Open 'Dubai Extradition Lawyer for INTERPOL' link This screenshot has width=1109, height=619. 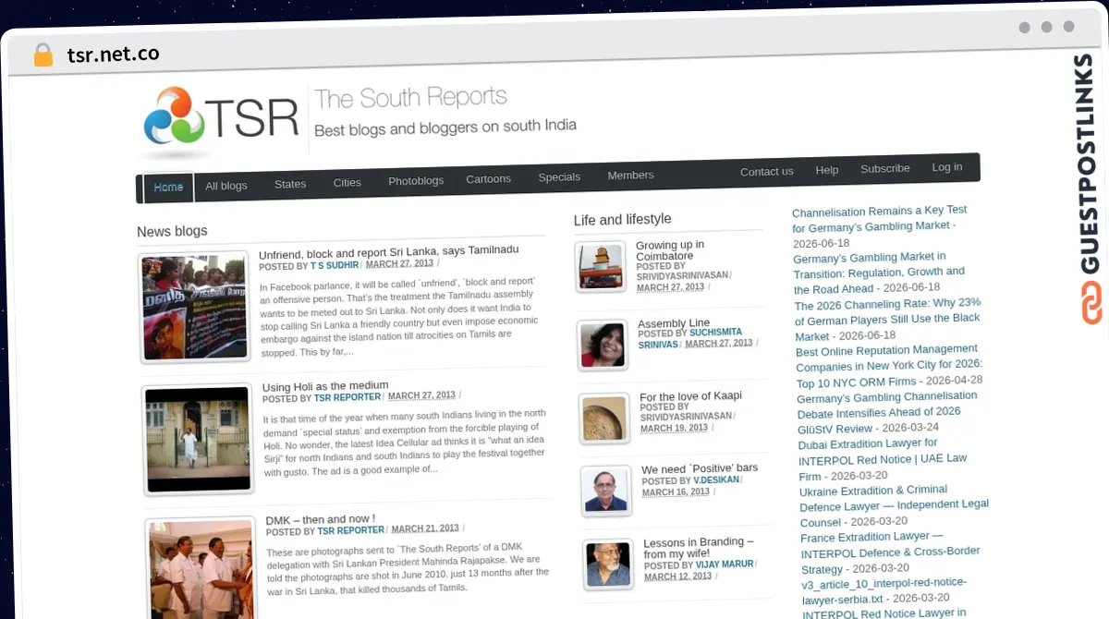[x=883, y=459]
